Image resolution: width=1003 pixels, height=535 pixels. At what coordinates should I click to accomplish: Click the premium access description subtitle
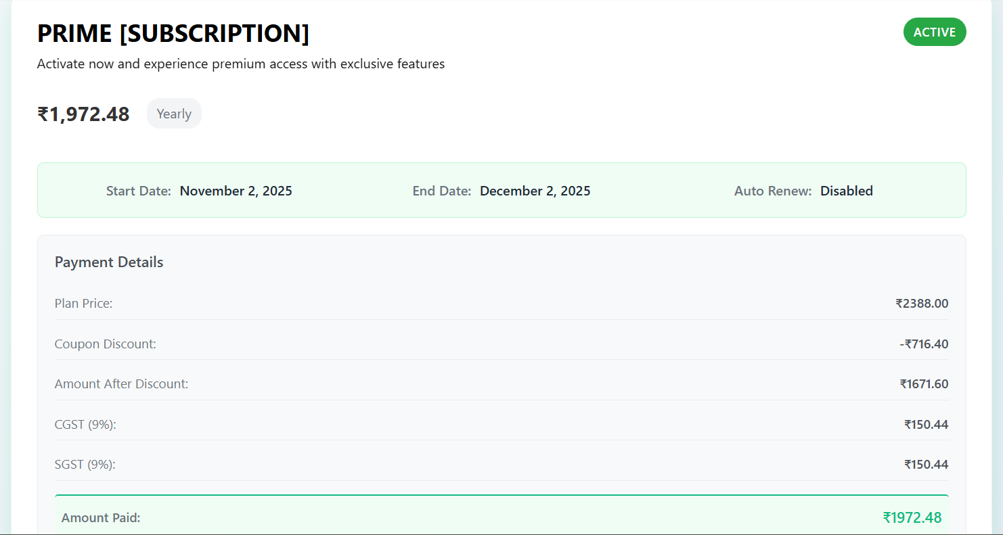(240, 64)
